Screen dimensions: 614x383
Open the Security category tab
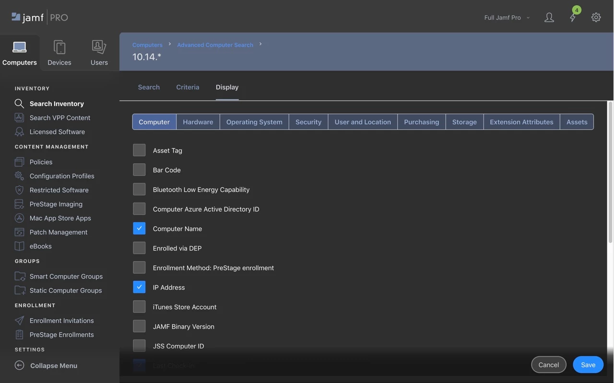[x=308, y=122]
